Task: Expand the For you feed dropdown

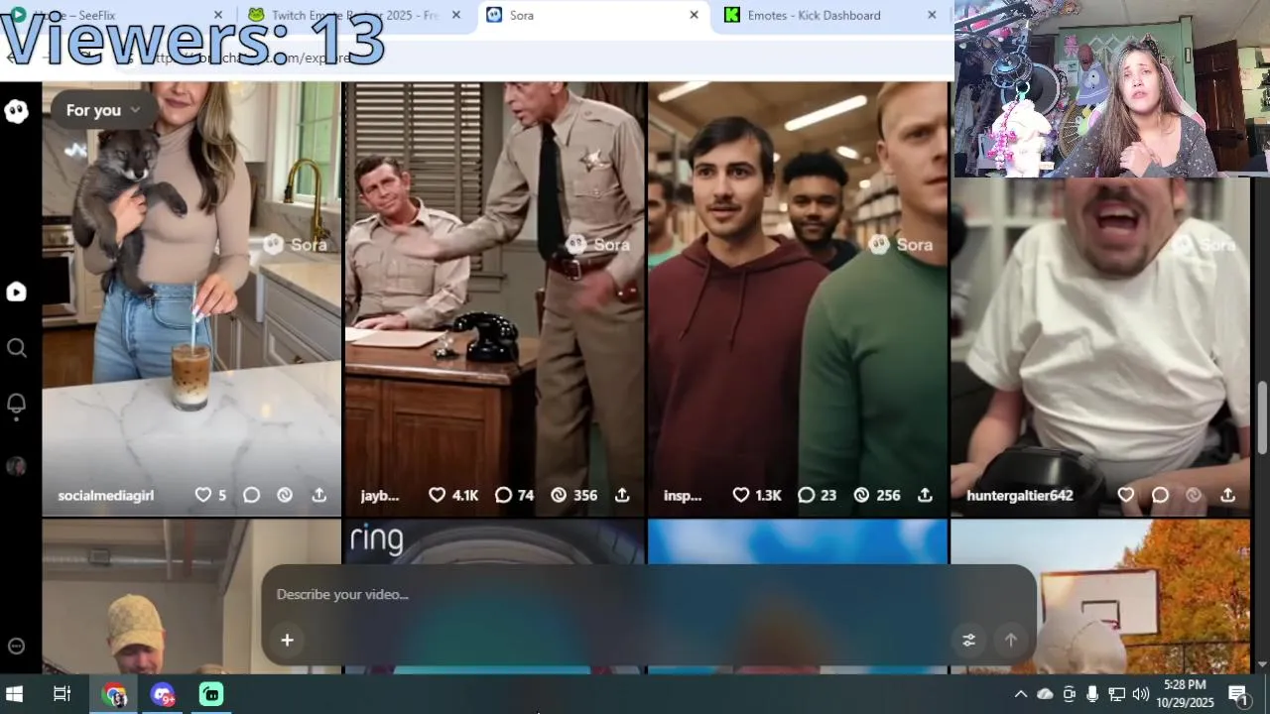Action: tap(103, 110)
